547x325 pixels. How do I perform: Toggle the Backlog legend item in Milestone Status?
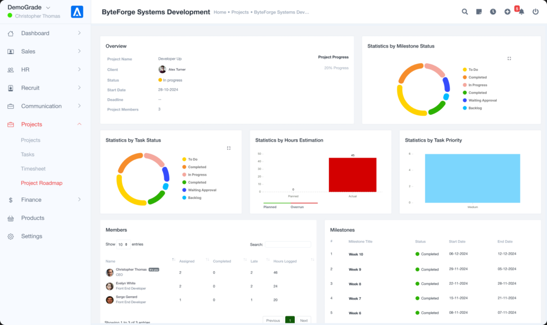(x=474, y=108)
